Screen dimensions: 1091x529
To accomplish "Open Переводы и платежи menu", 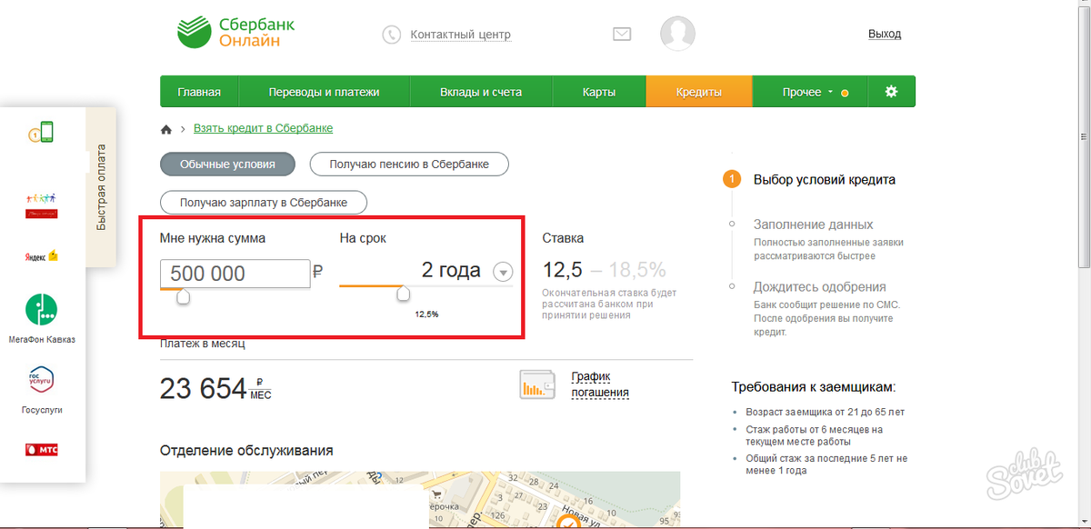I will [324, 92].
